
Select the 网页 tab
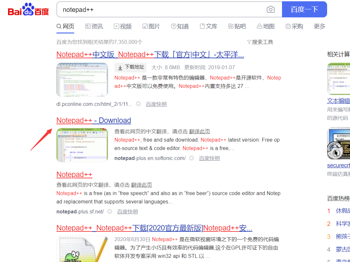[65, 26]
